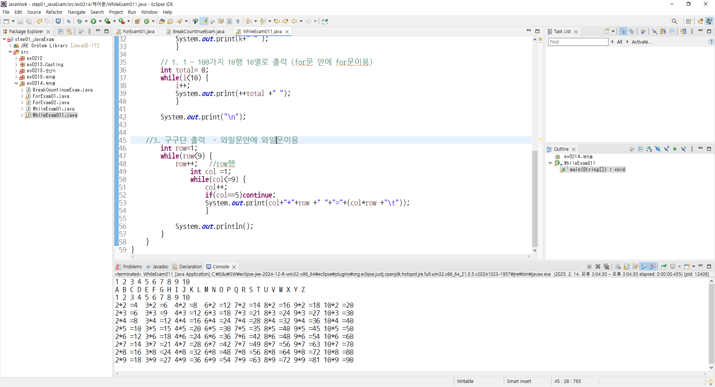Switch to ForExam01.java editor tab

pyautogui.click(x=136, y=32)
